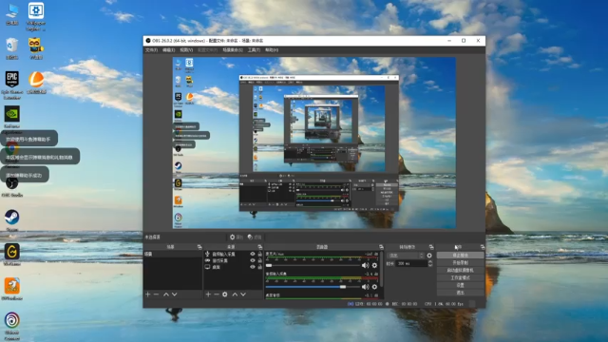Click the Exit button in Controls dock
The image size is (608, 342).
pyautogui.click(x=460, y=293)
